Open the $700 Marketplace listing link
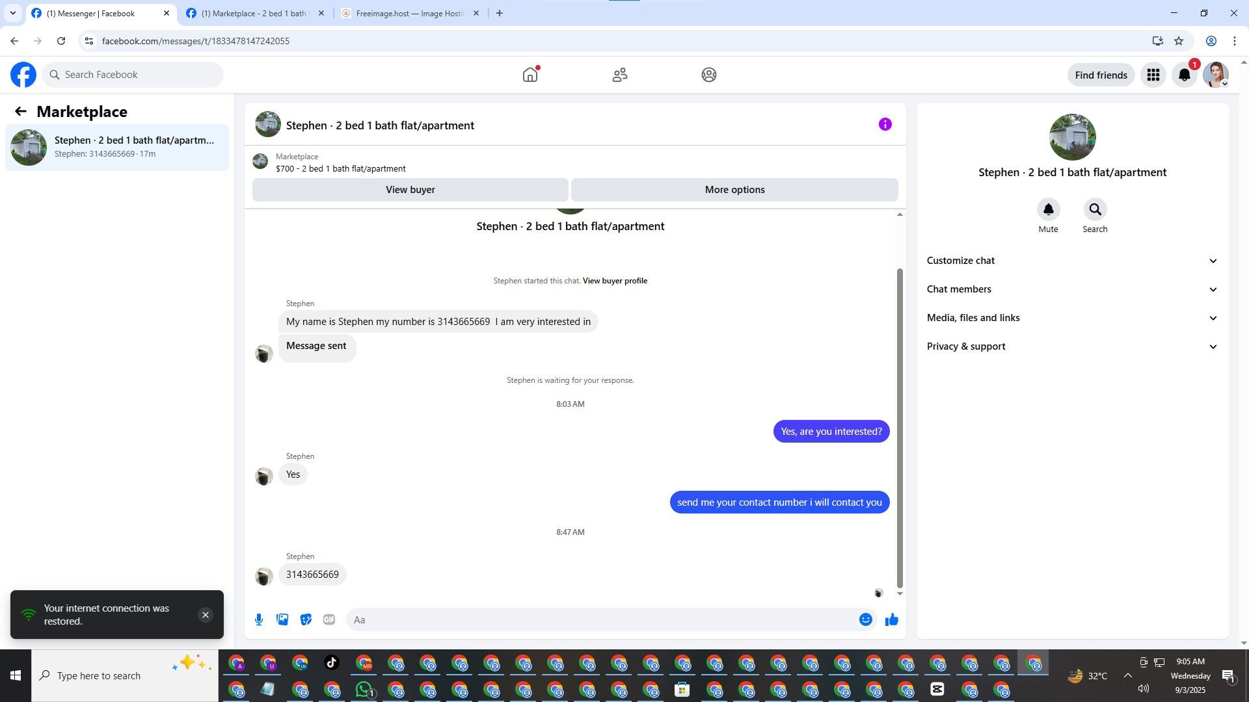 [x=340, y=168]
